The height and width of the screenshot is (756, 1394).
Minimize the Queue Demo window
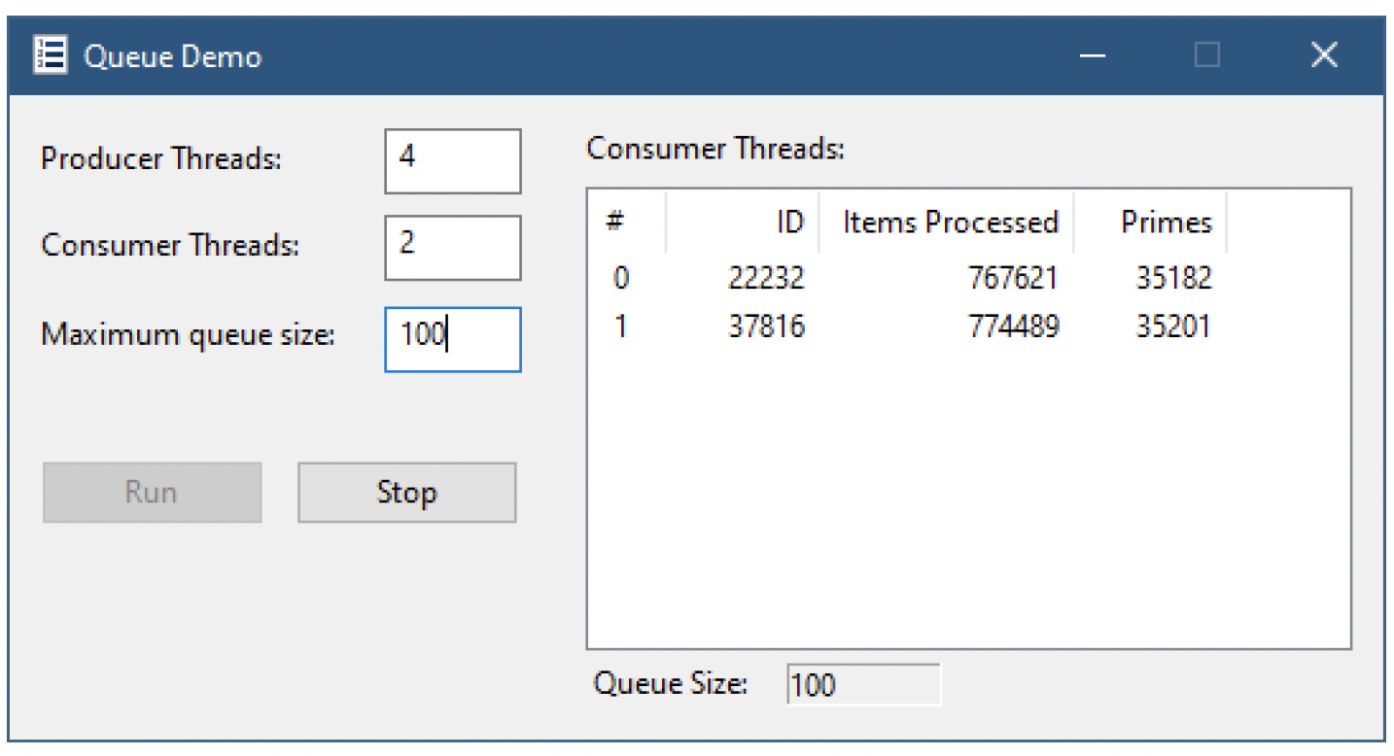click(1094, 55)
